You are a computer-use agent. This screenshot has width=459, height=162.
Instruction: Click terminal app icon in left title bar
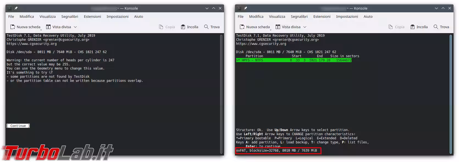point(10,8)
